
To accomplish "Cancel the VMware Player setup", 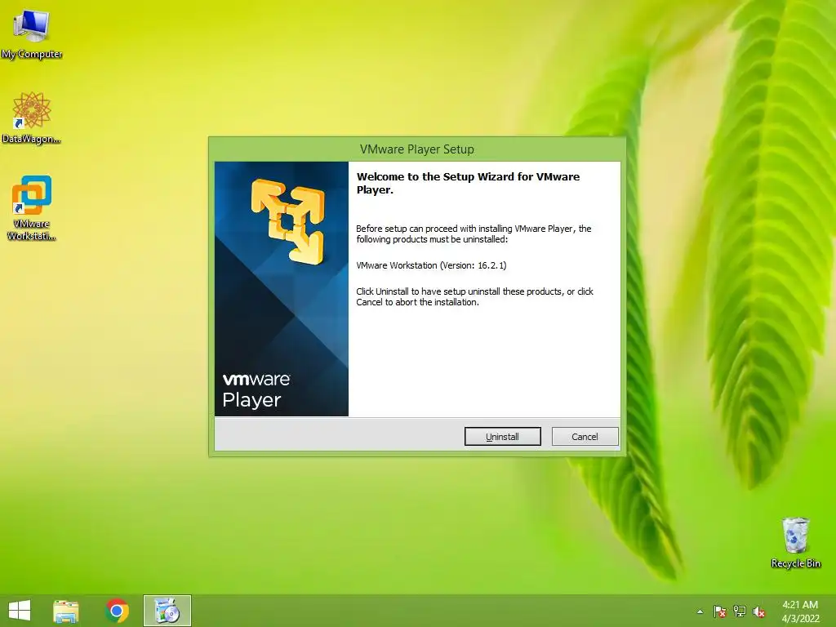I will pos(585,436).
